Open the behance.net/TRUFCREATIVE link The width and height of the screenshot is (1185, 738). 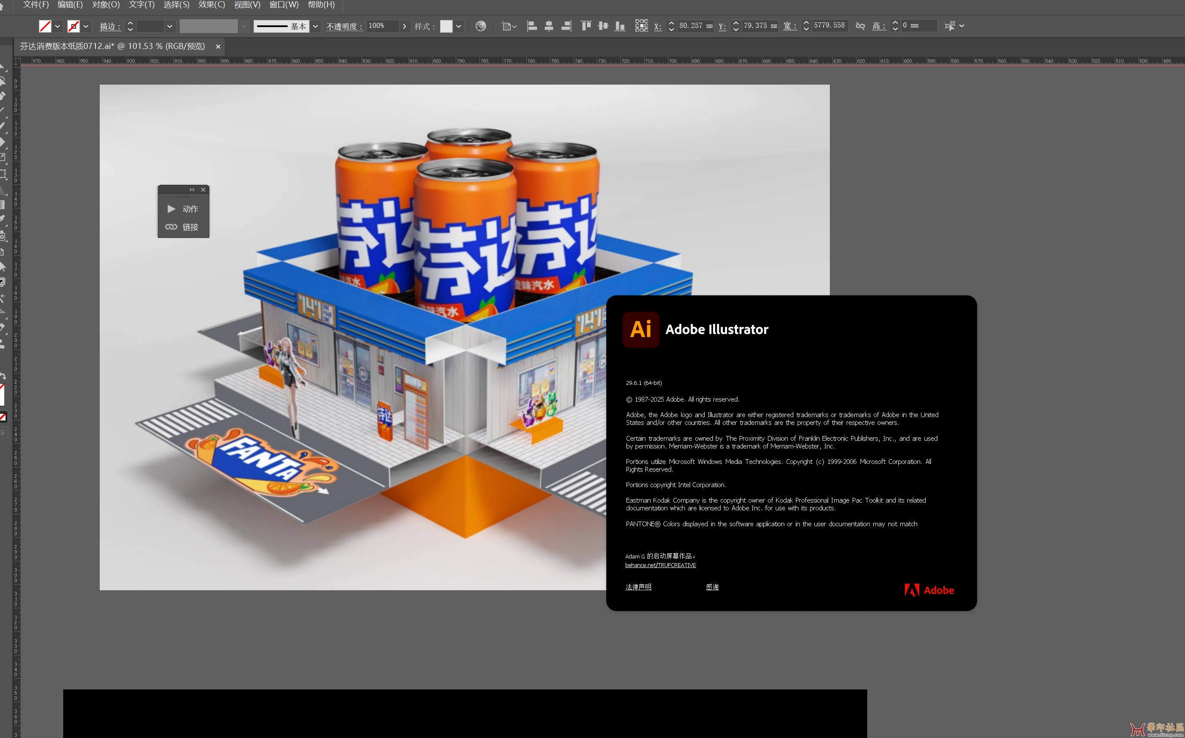tap(660, 565)
